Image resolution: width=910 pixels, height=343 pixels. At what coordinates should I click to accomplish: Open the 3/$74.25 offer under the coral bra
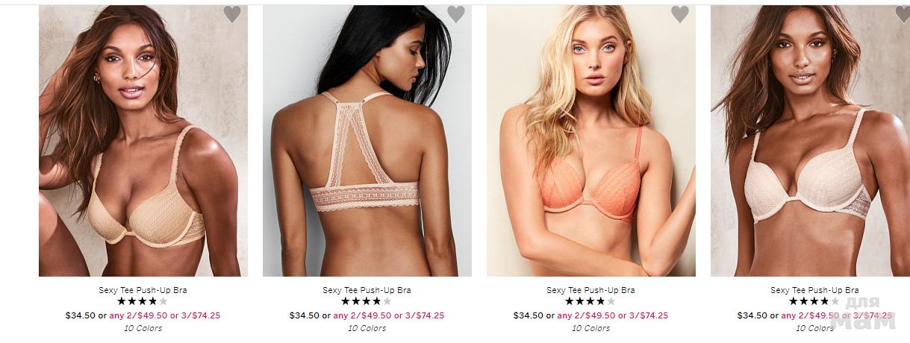click(x=648, y=315)
